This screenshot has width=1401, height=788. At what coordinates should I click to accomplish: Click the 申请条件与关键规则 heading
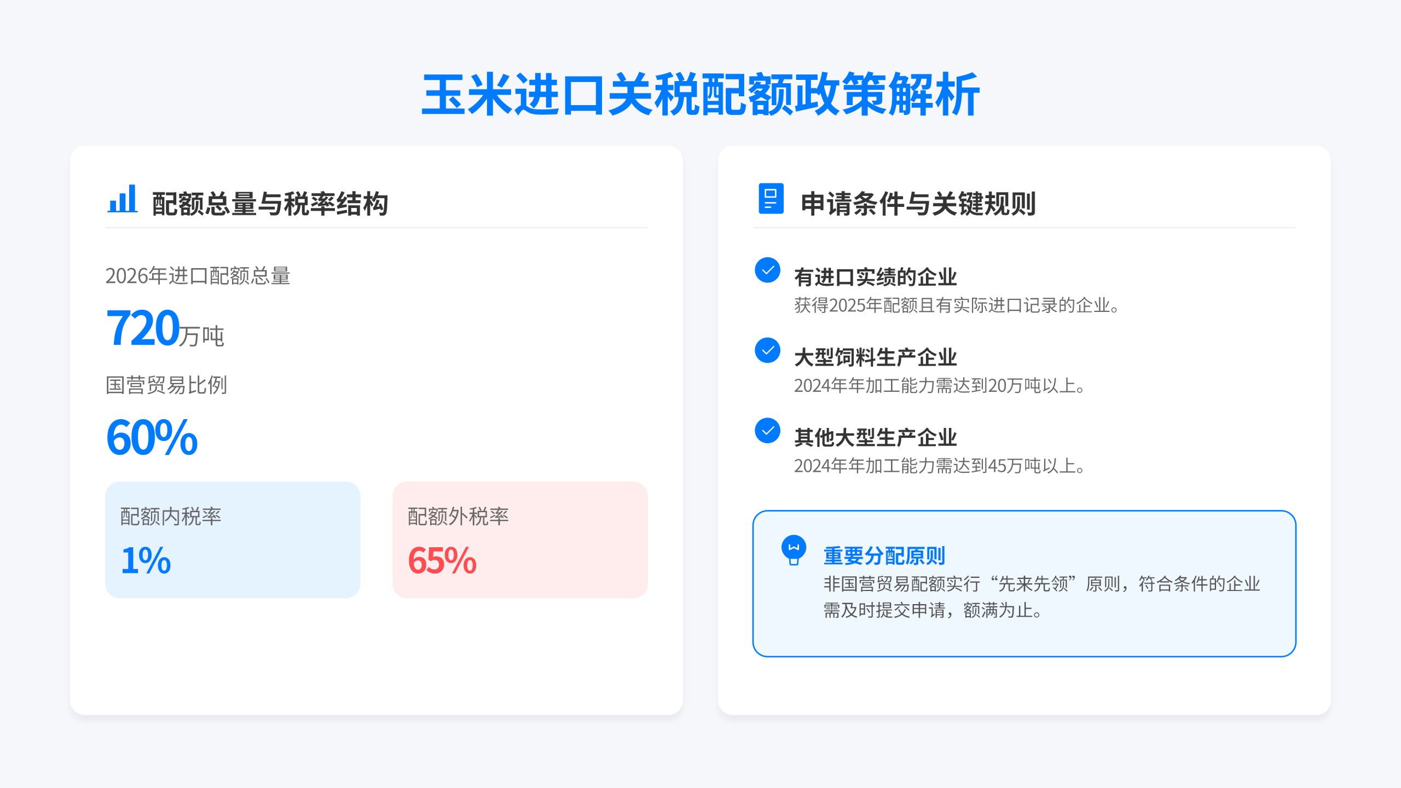point(918,204)
